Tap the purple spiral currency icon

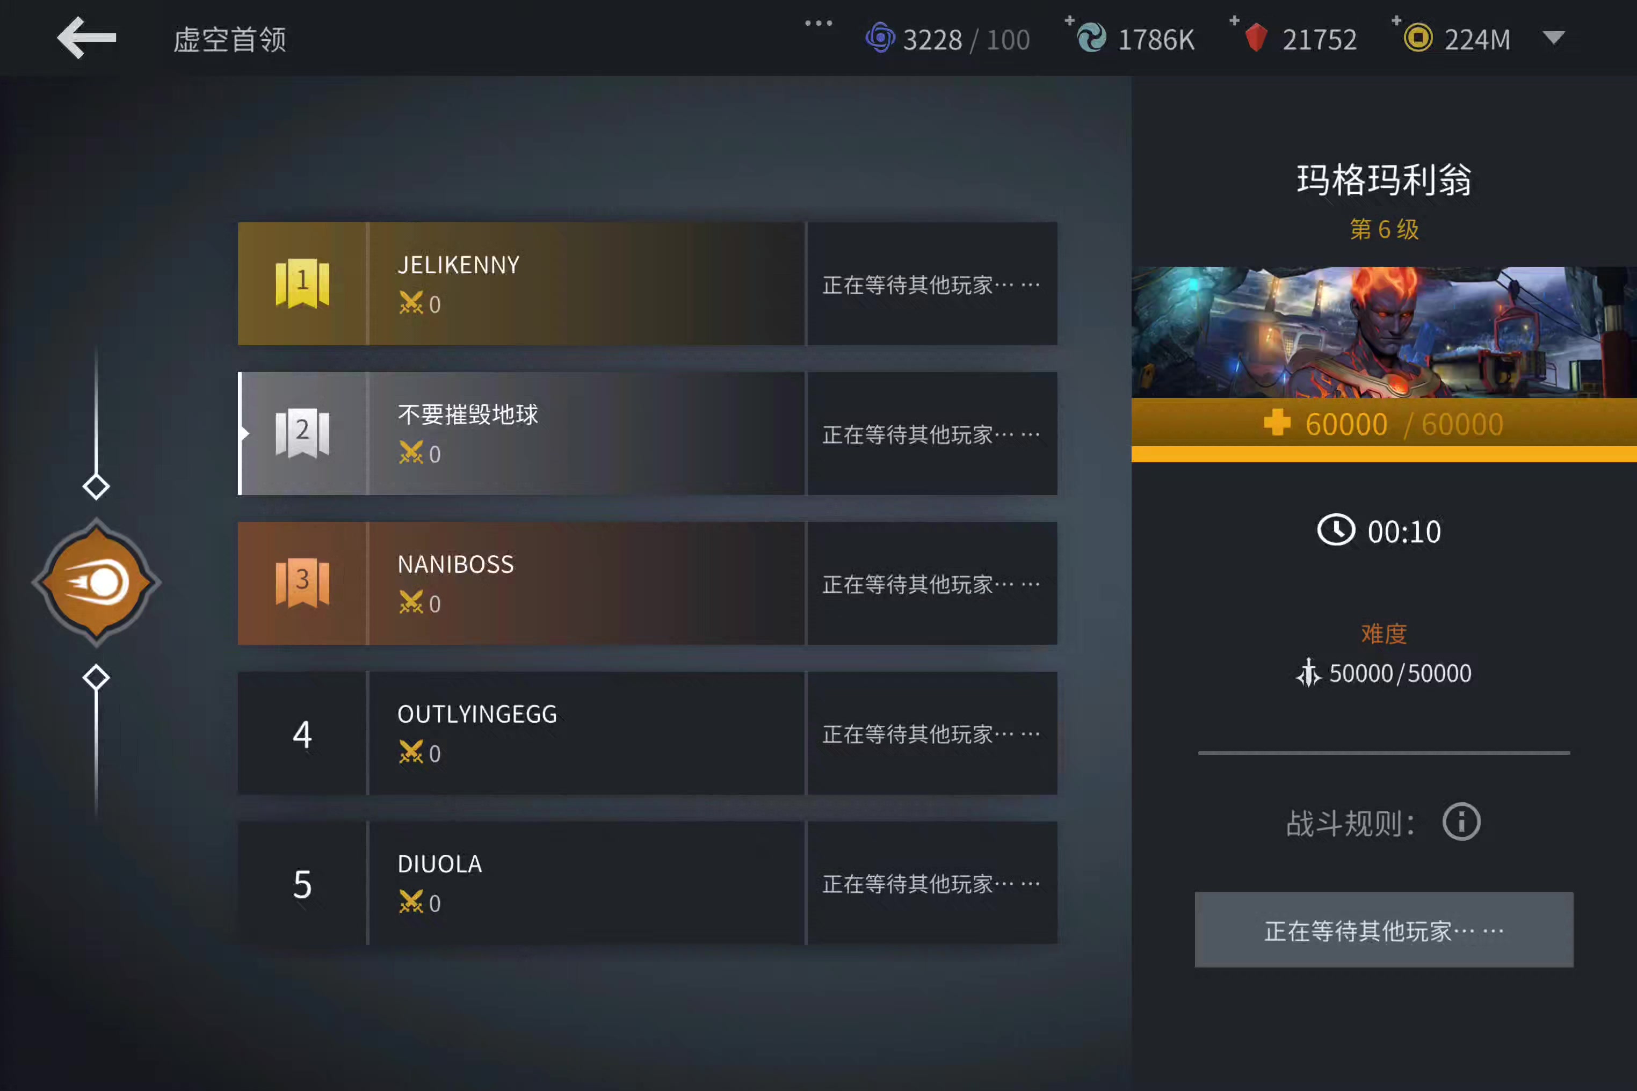coord(880,38)
